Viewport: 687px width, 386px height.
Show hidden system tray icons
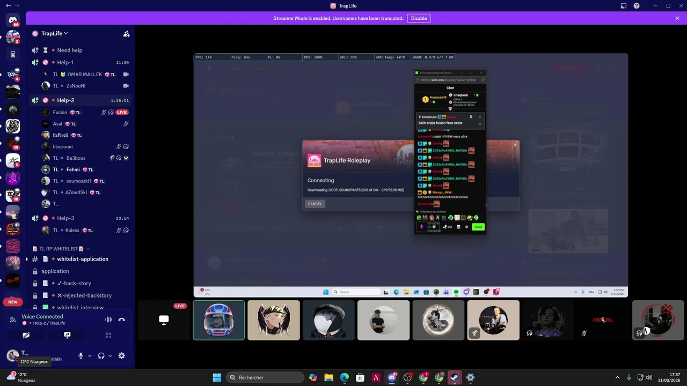(617, 377)
